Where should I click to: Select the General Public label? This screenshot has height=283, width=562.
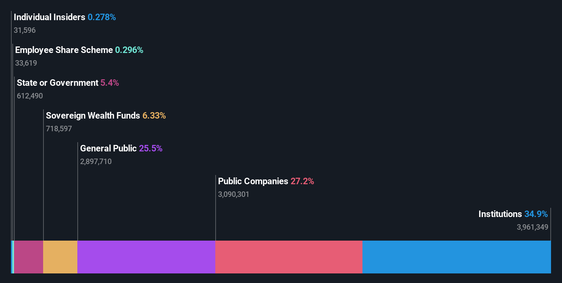(108, 148)
